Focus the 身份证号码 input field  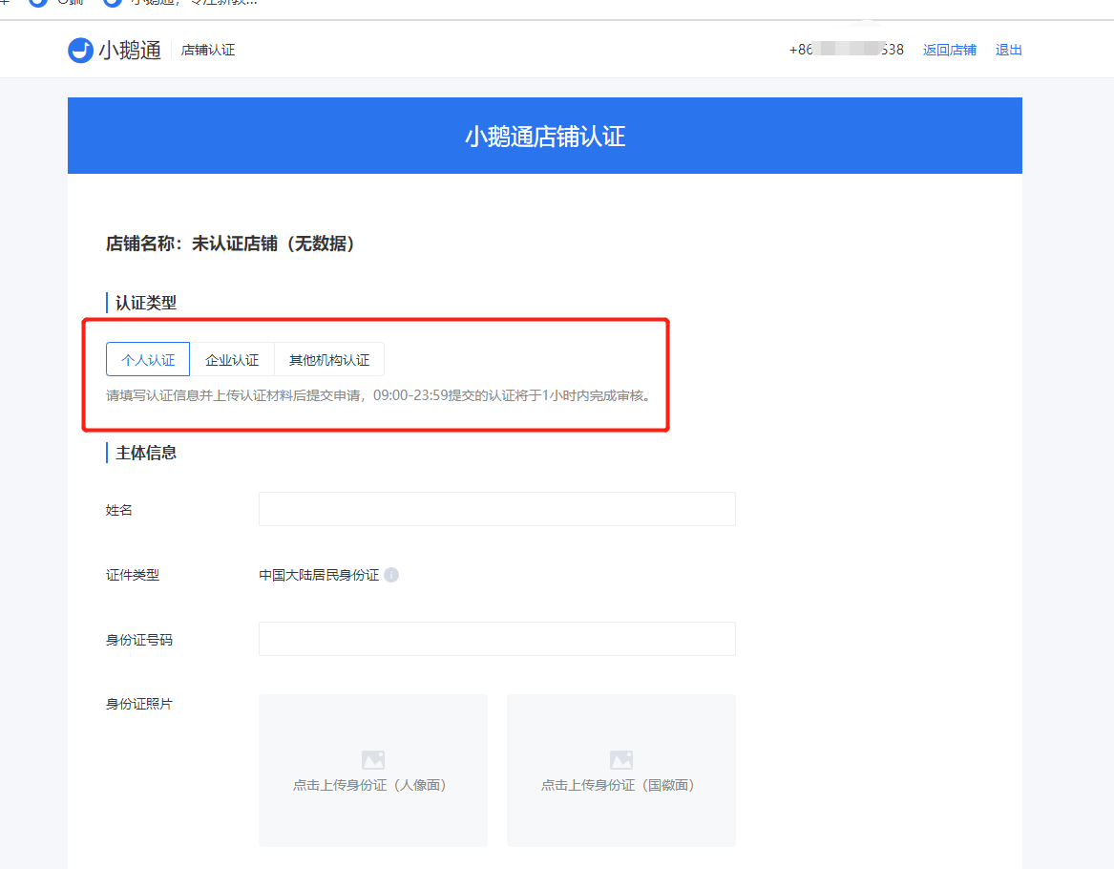(x=496, y=639)
